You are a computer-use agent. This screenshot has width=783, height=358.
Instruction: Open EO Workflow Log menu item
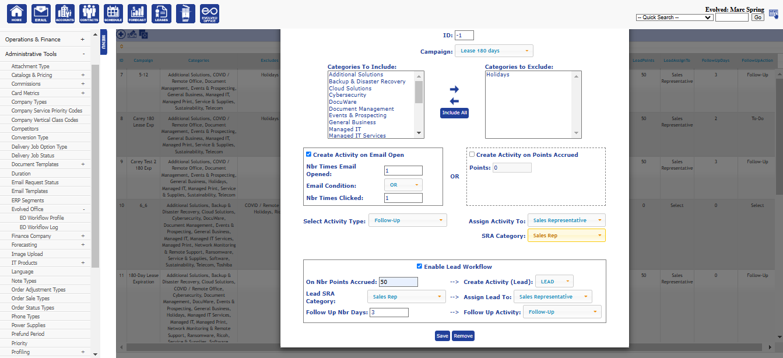click(38, 227)
